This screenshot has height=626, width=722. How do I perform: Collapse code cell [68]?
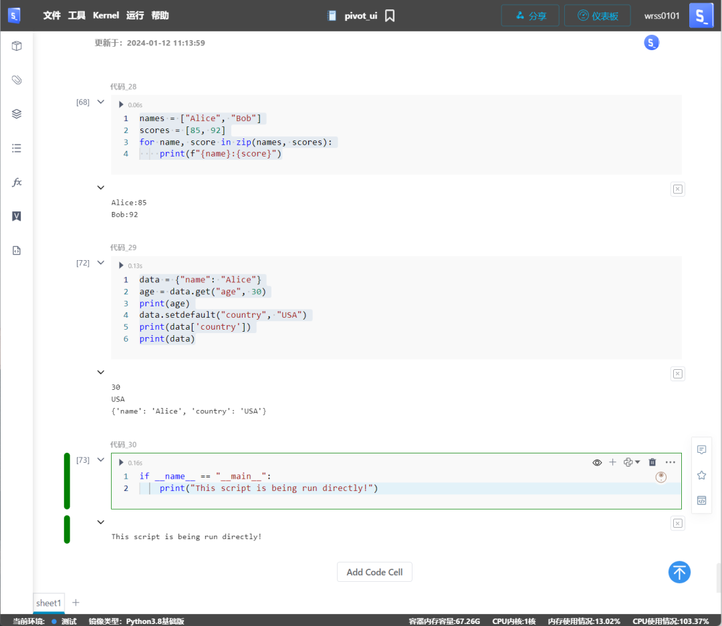101,102
